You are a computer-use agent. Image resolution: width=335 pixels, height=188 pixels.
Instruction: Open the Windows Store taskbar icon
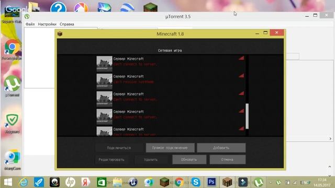[x=102, y=182]
